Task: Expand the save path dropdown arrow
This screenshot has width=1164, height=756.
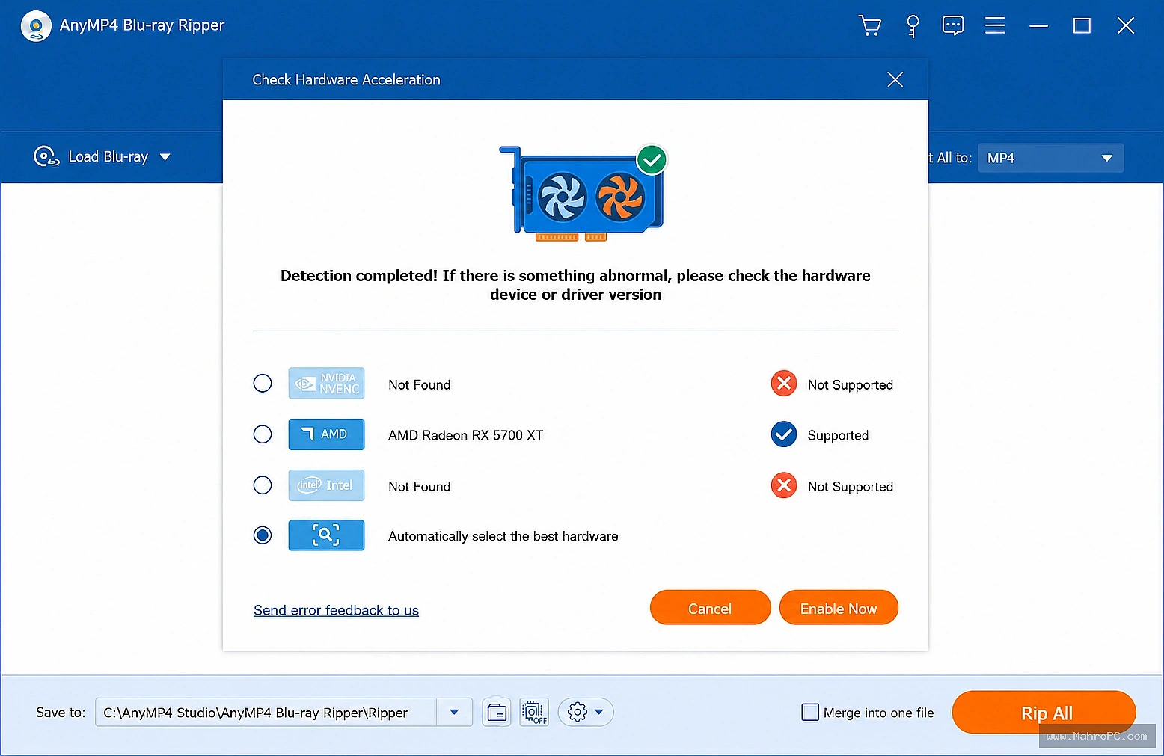Action: coord(454,713)
